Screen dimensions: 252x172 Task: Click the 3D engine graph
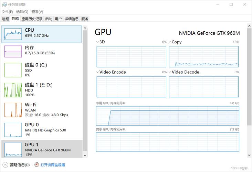(x=131, y=57)
